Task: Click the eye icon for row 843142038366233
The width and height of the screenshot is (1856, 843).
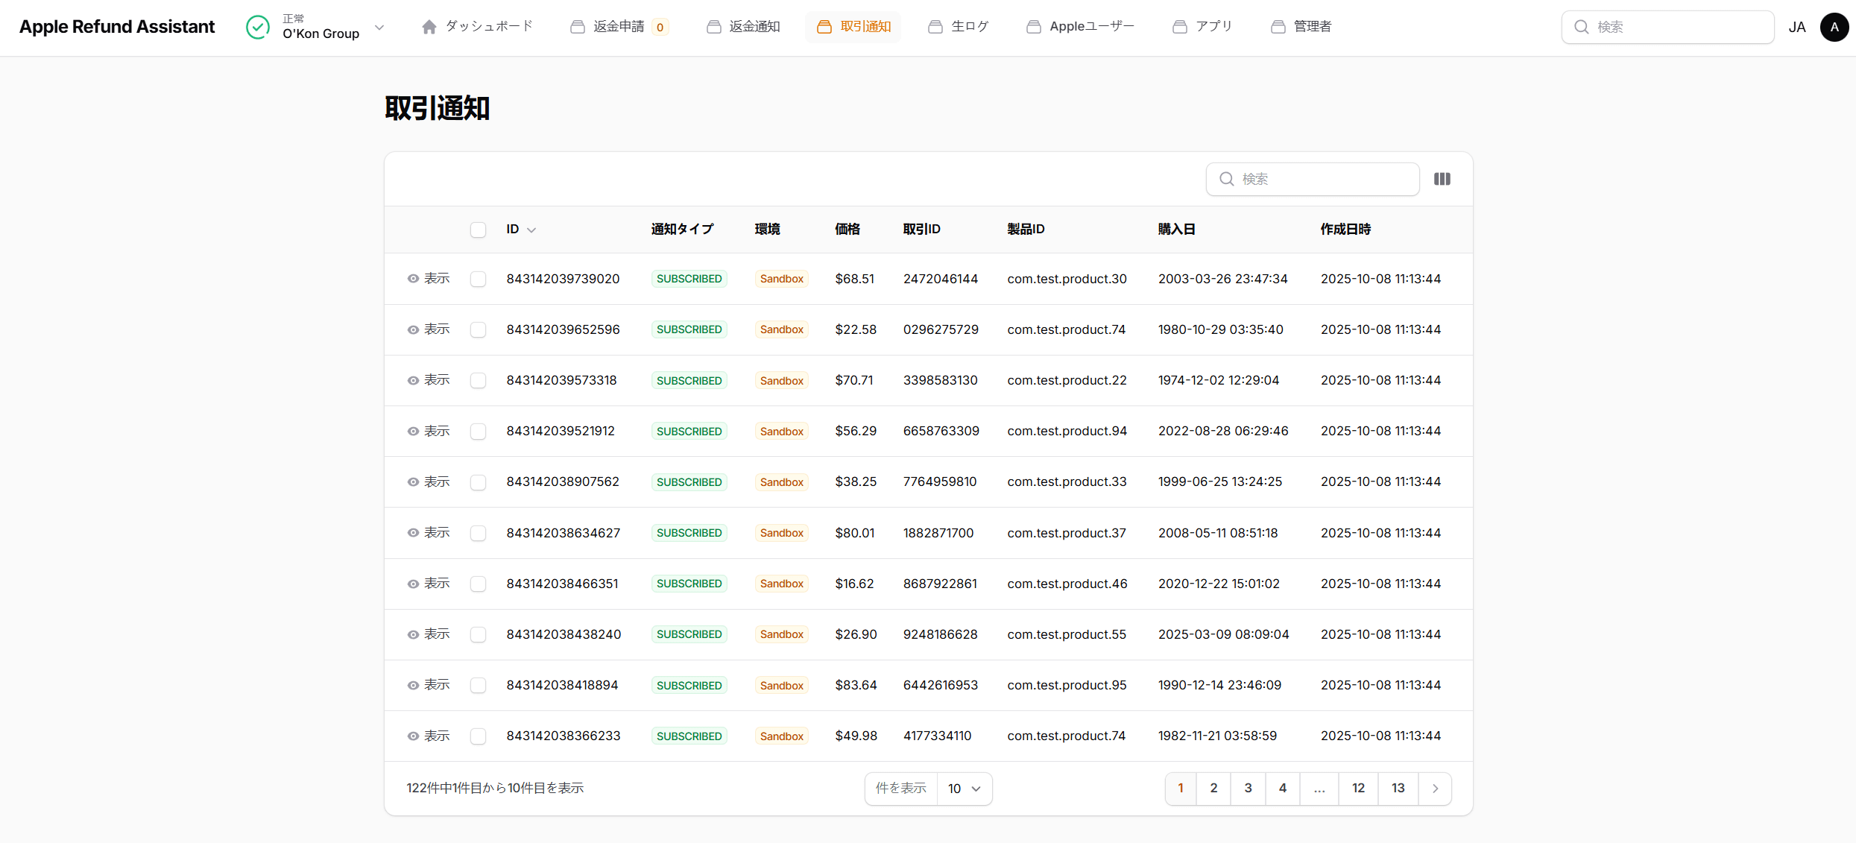Action: tap(413, 736)
